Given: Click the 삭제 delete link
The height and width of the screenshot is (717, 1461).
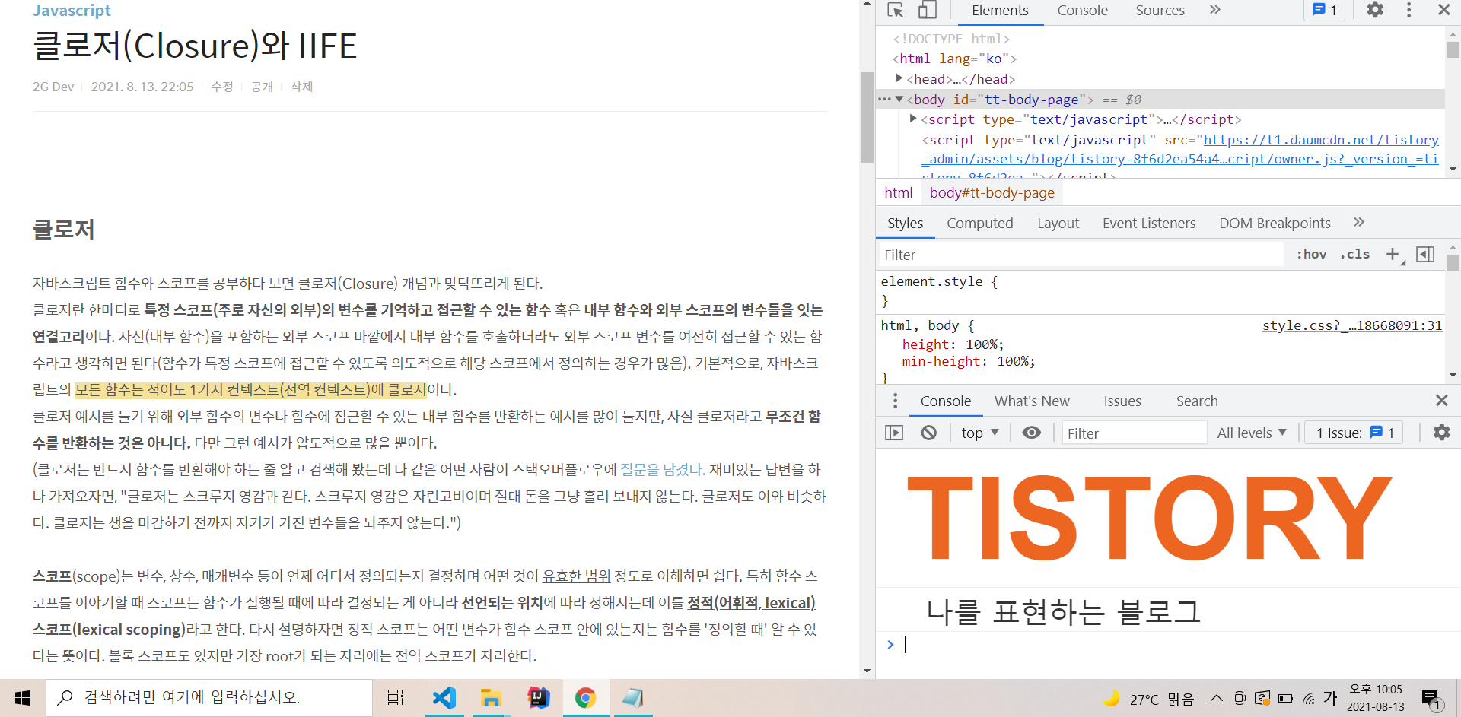Looking at the screenshot, I should pyautogui.click(x=301, y=87).
